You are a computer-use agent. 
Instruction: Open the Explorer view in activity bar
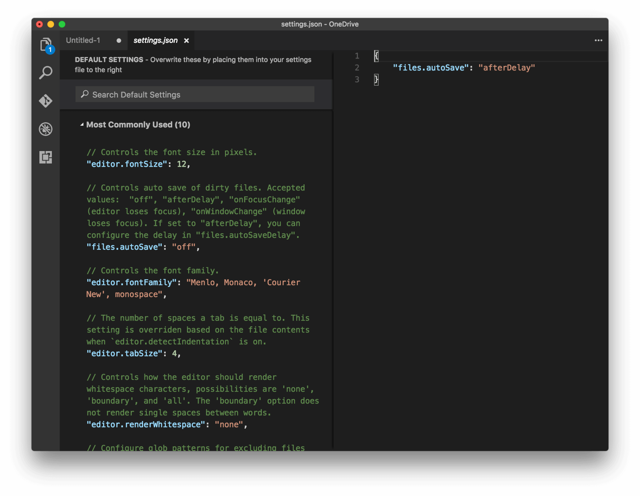tap(46, 44)
